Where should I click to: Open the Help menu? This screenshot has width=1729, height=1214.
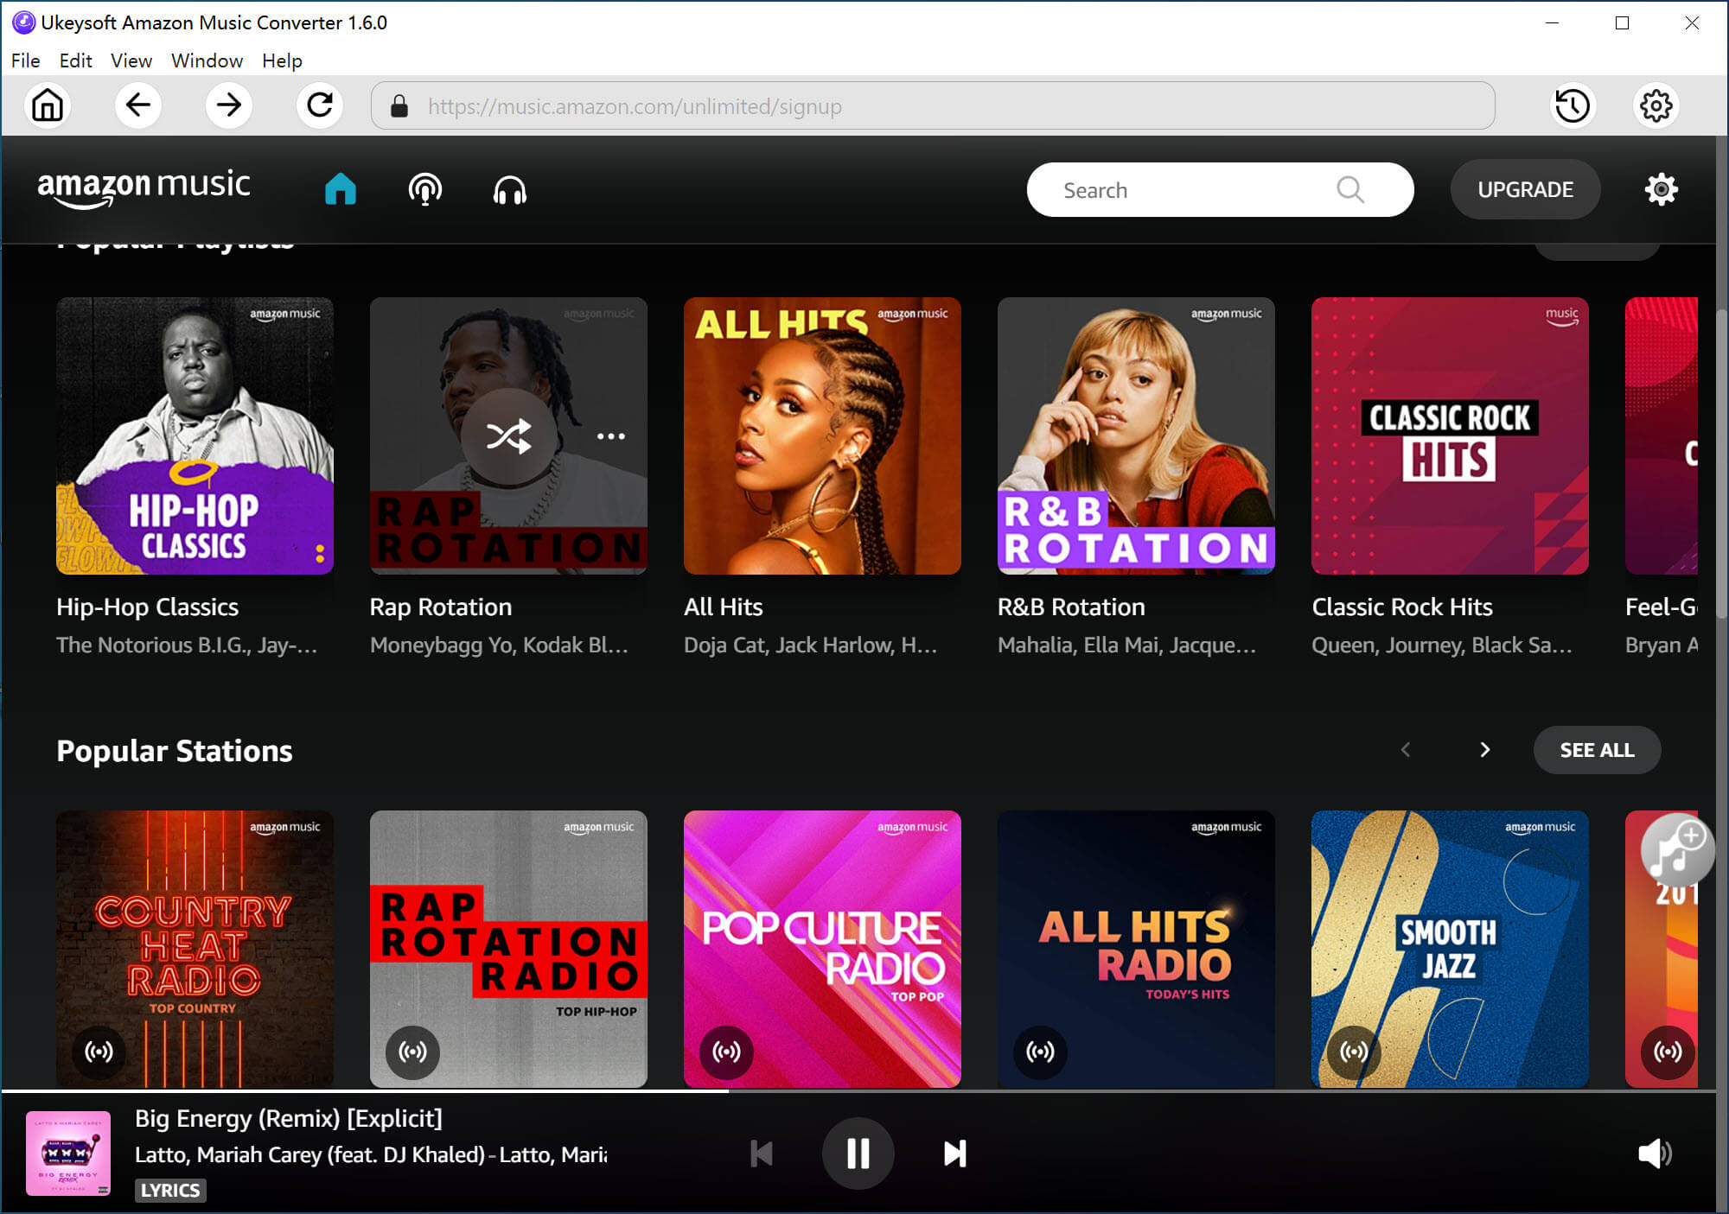(x=282, y=60)
